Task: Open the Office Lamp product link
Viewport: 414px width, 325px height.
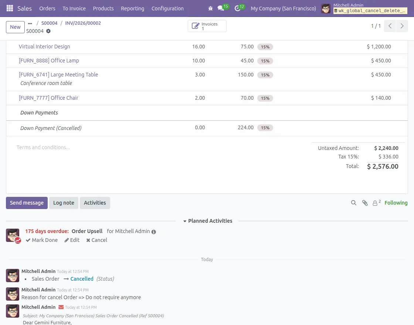Action: [49, 61]
